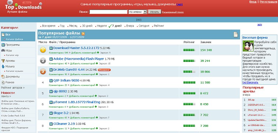This screenshot has width=278, height=133.
Task: Click the Вход login link
Action: coord(253,2)
